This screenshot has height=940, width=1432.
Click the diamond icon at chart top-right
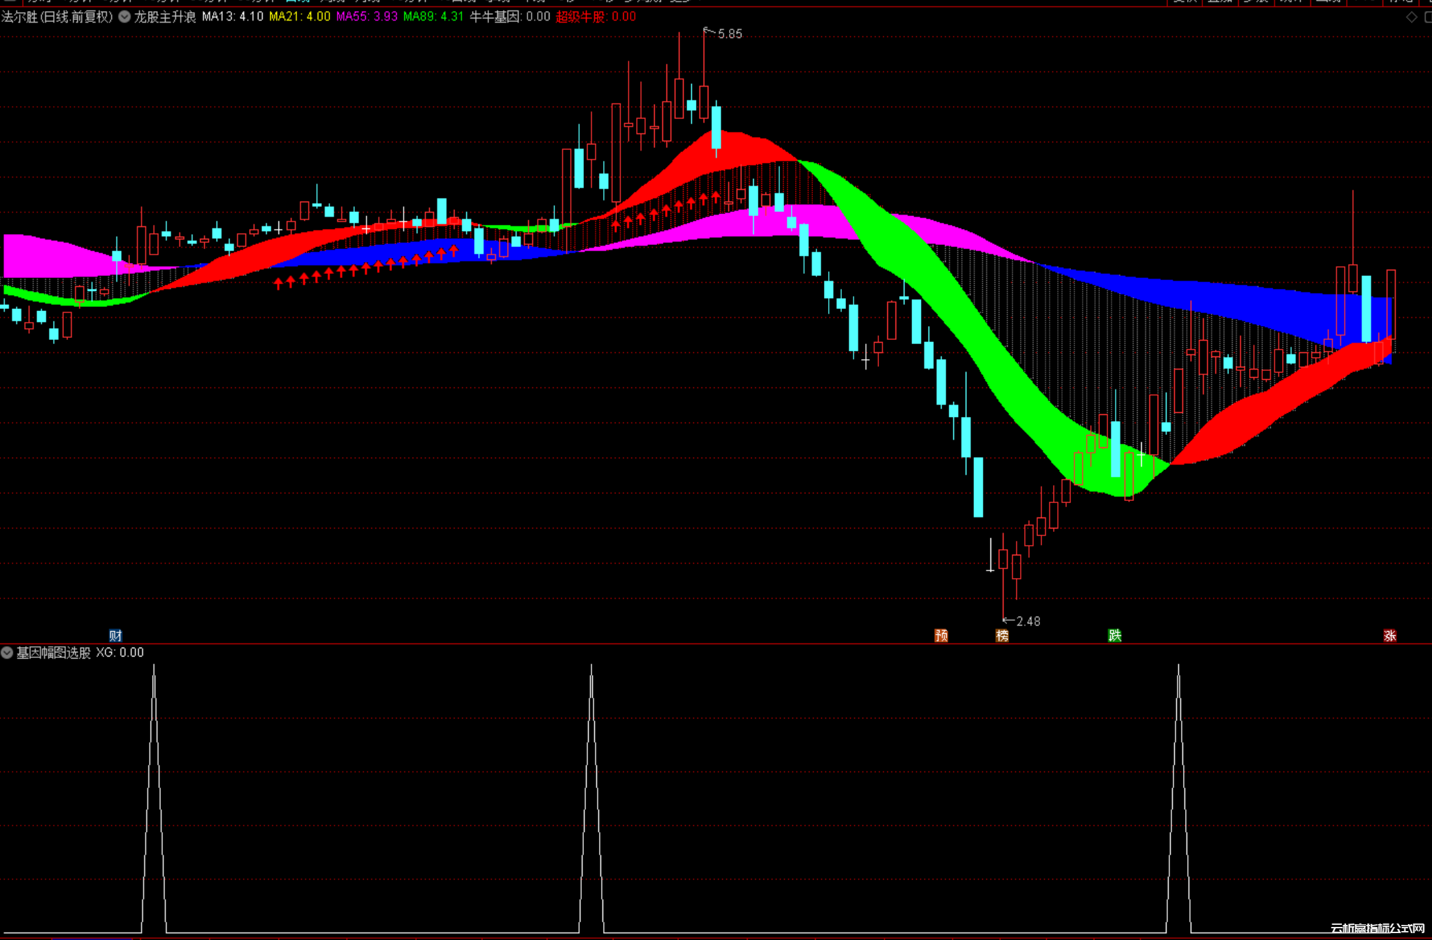point(1411,17)
